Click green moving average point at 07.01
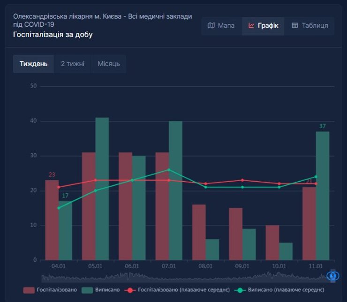Image resolution: width=347 pixels, height=302 pixels. pos(169,169)
